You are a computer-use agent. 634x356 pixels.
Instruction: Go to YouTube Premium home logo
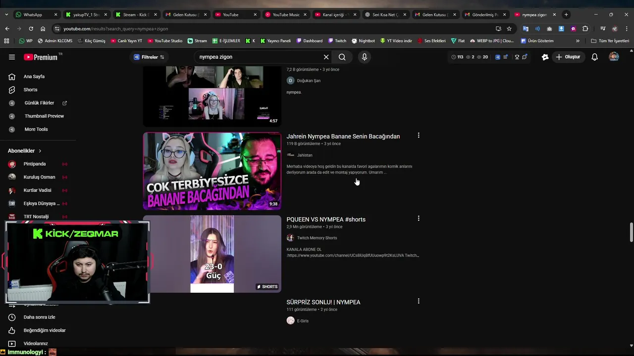[x=41, y=57]
